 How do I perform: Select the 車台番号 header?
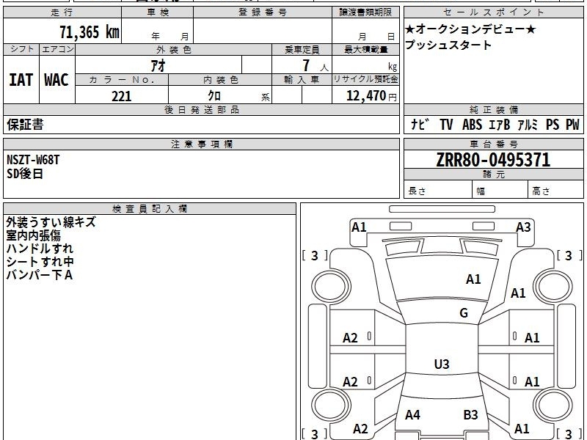coord(493,144)
